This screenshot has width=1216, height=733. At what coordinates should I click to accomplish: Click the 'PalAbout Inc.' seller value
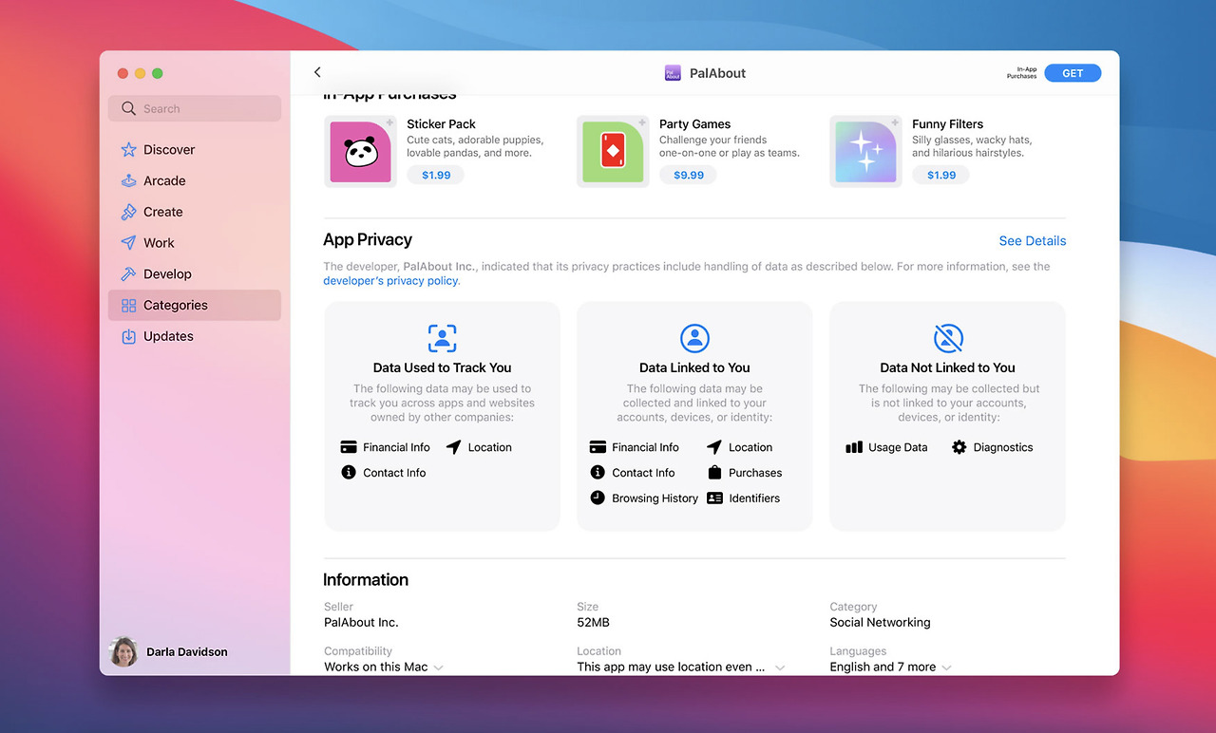pyautogui.click(x=362, y=623)
